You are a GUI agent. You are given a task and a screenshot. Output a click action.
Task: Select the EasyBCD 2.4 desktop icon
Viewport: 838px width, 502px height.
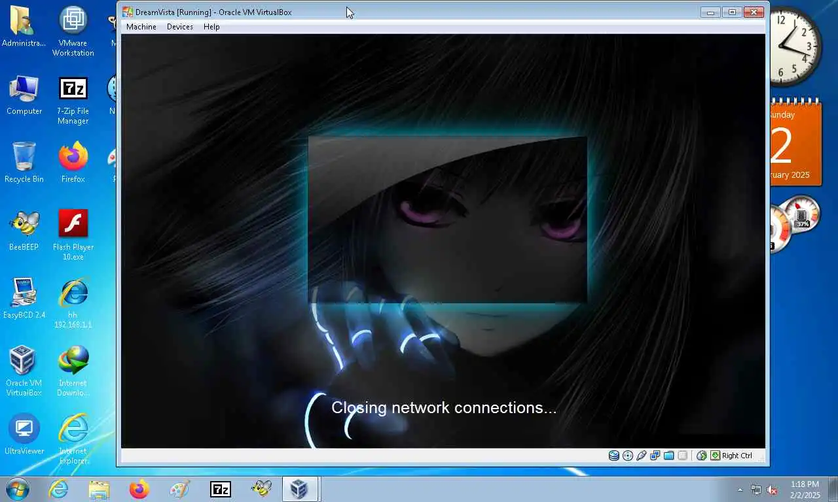click(x=24, y=299)
